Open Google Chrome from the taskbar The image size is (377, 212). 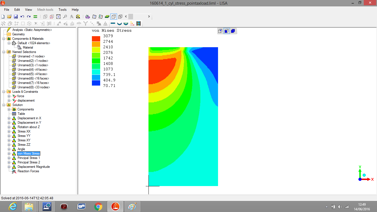click(98, 206)
